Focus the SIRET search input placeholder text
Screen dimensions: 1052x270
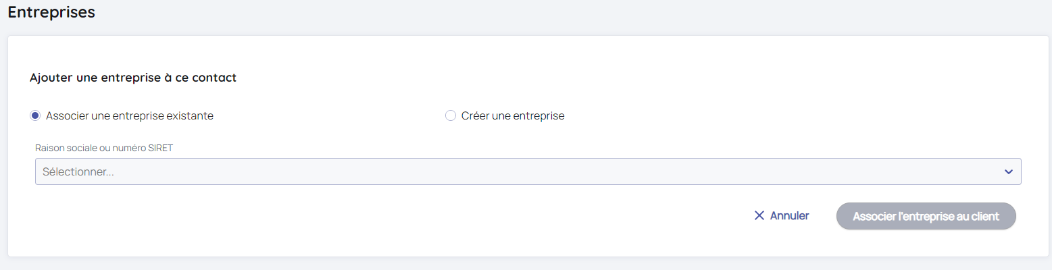pyautogui.click(x=78, y=171)
